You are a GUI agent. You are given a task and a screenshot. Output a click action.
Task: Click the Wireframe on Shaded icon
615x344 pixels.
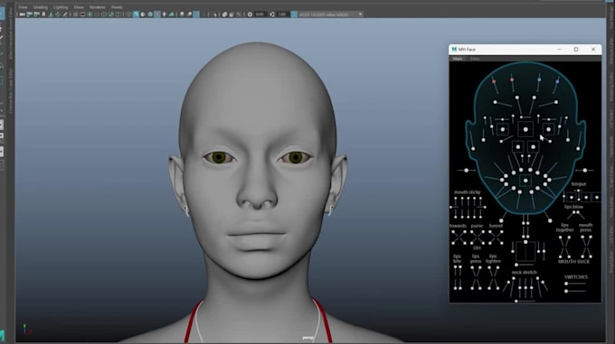click(x=150, y=14)
